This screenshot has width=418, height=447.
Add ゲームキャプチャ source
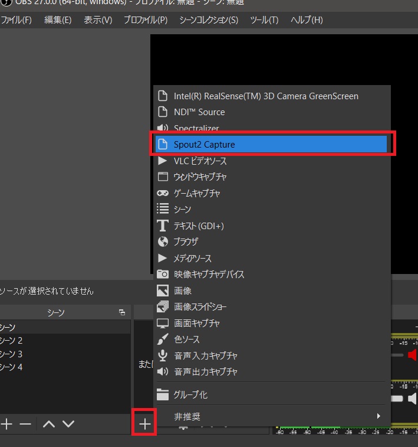[x=271, y=193]
